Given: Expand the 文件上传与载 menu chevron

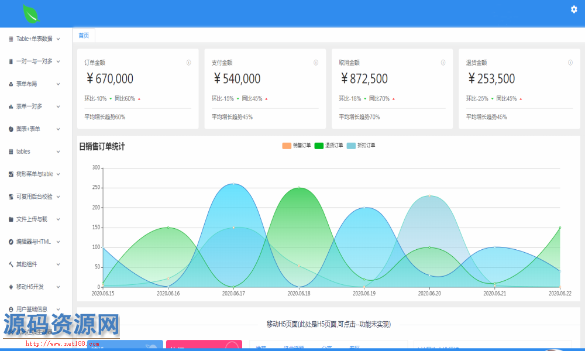Looking at the screenshot, I should click(x=58, y=219).
